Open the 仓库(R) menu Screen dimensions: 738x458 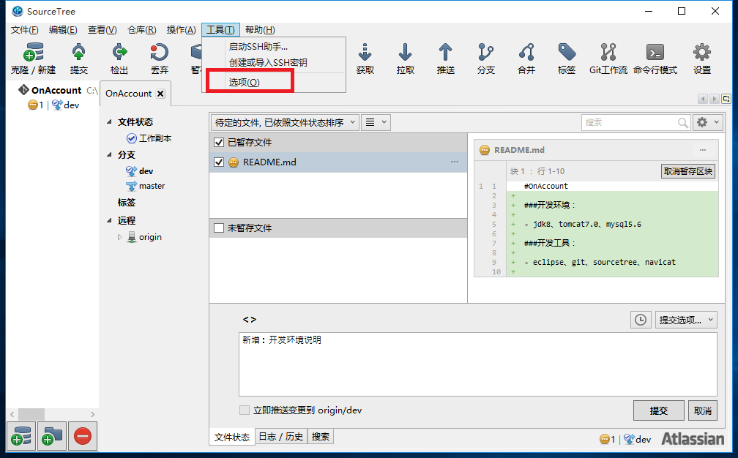click(x=142, y=29)
